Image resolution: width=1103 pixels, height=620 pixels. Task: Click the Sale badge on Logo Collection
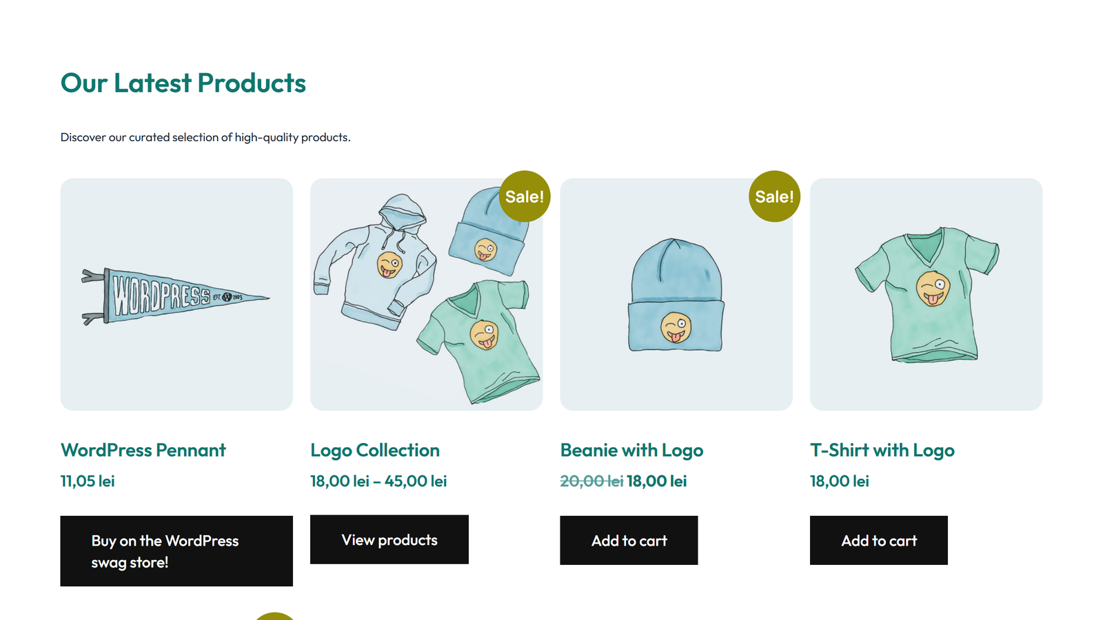tap(525, 196)
